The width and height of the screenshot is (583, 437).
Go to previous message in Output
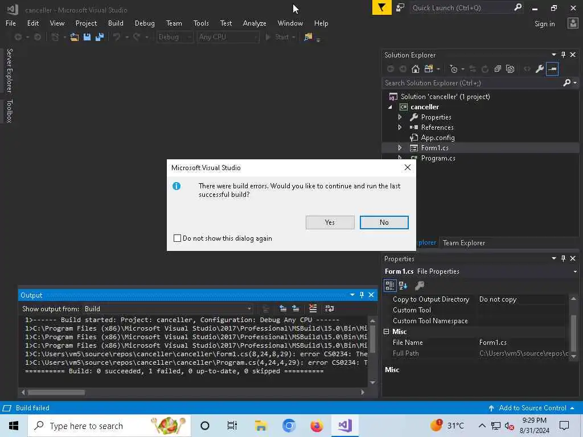pyautogui.click(x=283, y=308)
